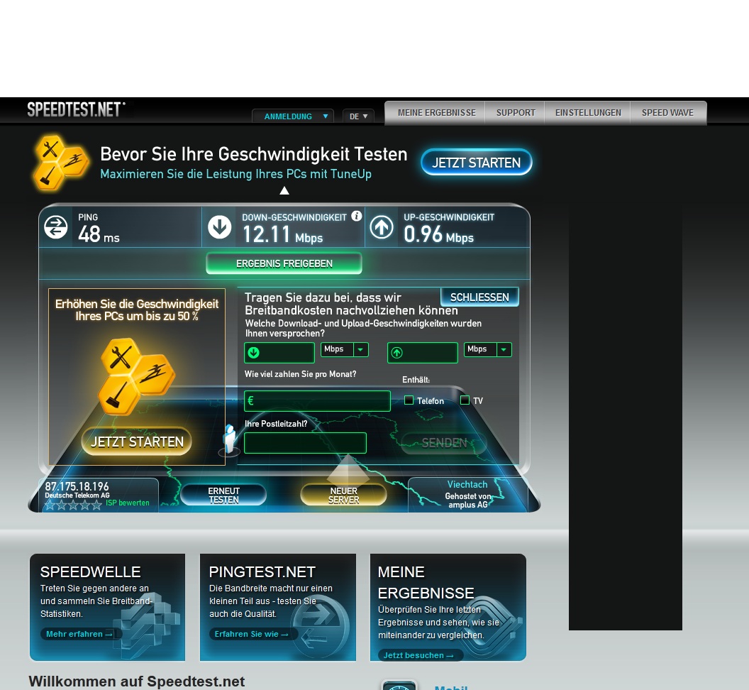Viewport: 749px width, 690px height.
Task: Click the Ergebnis Freigeben button
Action: (x=284, y=263)
